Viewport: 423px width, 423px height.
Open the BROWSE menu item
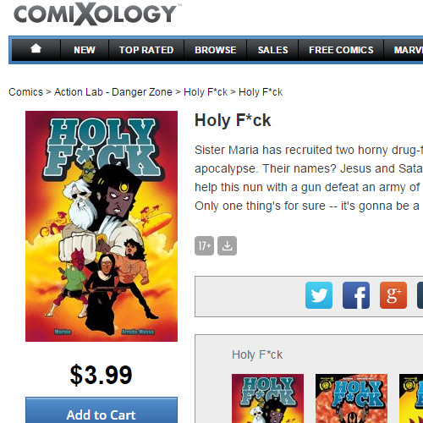coord(216,50)
